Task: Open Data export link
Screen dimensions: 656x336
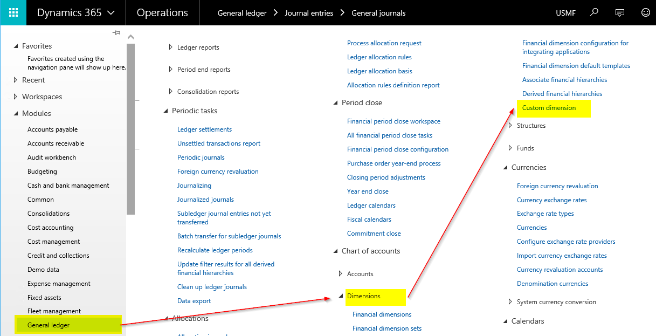Action: (194, 301)
